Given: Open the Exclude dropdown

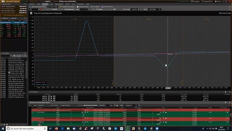Looking at the screenshot, I should click(x=55, y=9).
